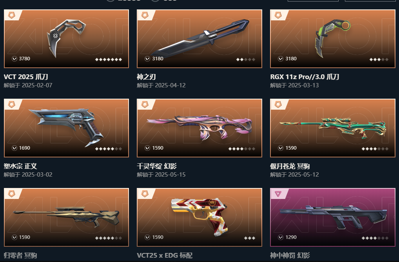
Task: Click the upgrade level diamonds on 塑水宗 card
Action: pos(109,149)
